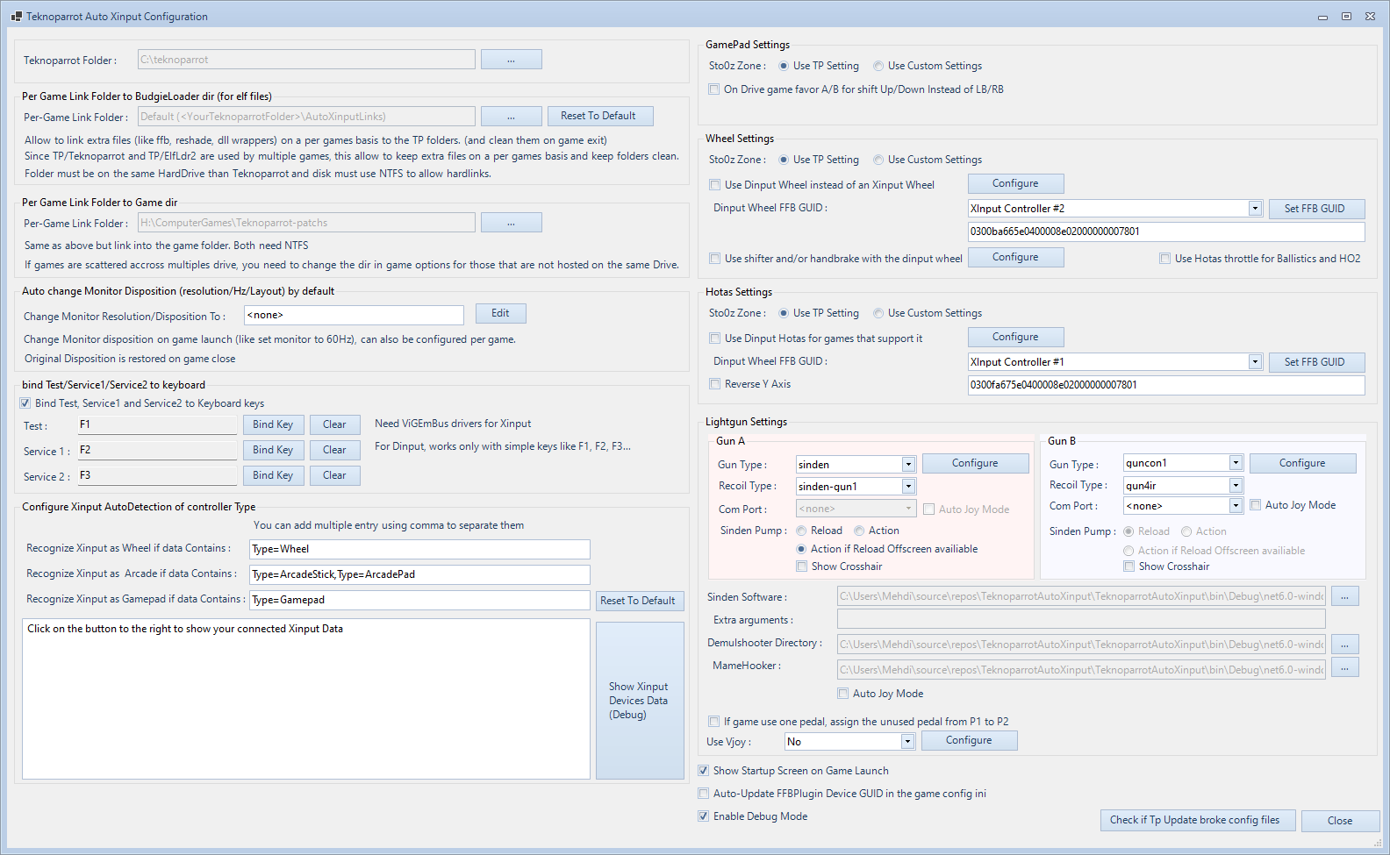Screen dimensions: 1390x855
Task: Toggle Enable Debug Mode checkbox
Action: pos(704,816)
